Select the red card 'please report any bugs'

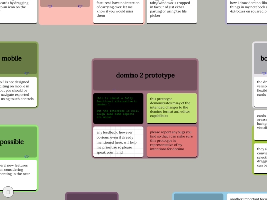pos(172,142)
